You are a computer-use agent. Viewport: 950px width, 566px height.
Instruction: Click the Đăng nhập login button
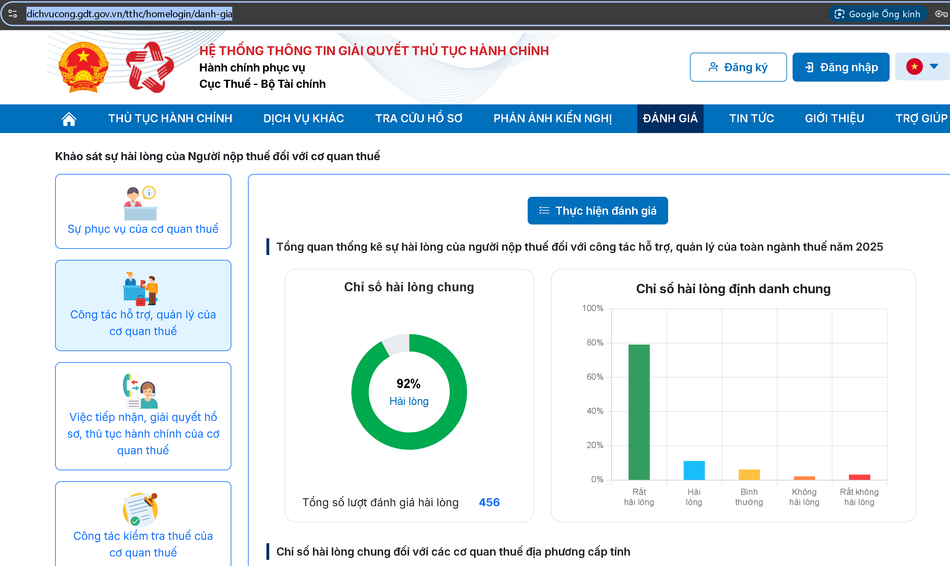tap(841, 67)
